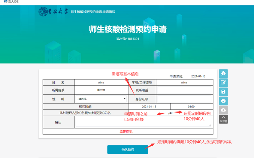Screen dimensions: 254x158
Task: Click the appointment time 08:00 field
Action: coord(191,107)
